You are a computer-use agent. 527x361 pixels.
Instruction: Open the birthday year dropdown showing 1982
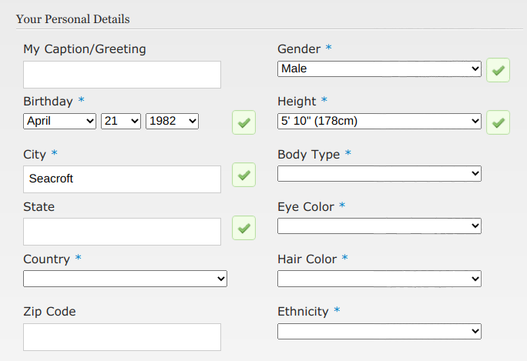tap(172, 121)
